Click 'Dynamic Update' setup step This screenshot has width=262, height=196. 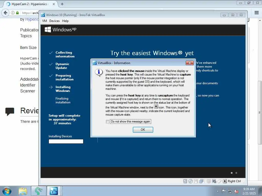(x=62, y=66)
